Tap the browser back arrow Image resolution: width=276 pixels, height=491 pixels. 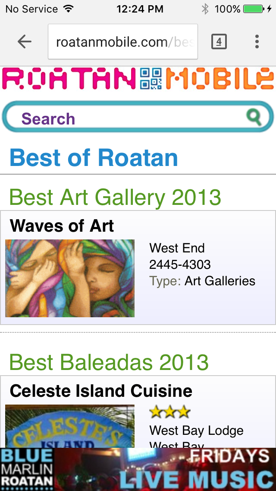pos(25,41)
